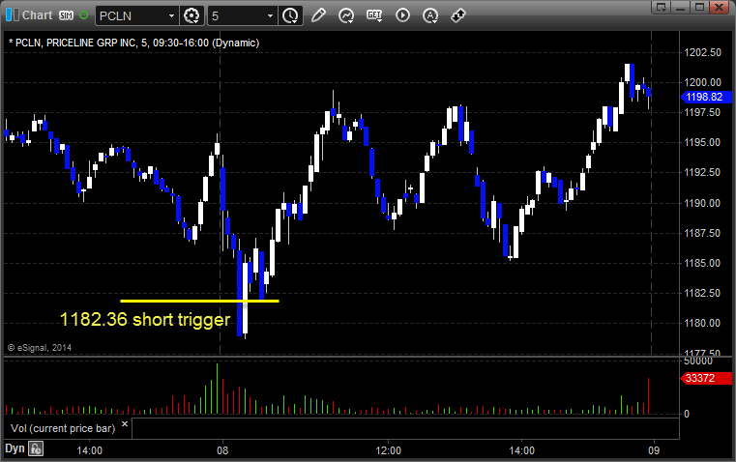This screenshot has width=736, height=462.
Task: Click the blue 1198.82 current price tag
Action: (x=706, y=97)
